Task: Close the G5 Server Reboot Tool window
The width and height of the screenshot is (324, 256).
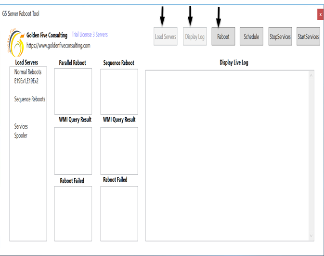Action: coord(320,15)
